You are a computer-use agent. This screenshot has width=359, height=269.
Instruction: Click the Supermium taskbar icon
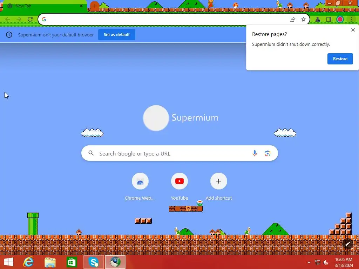pyautogui.click(x=115, y=262)
